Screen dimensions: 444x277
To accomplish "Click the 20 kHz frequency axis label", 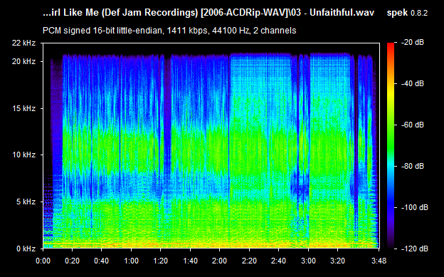I will pyautogui.click(x=23, y=61).
